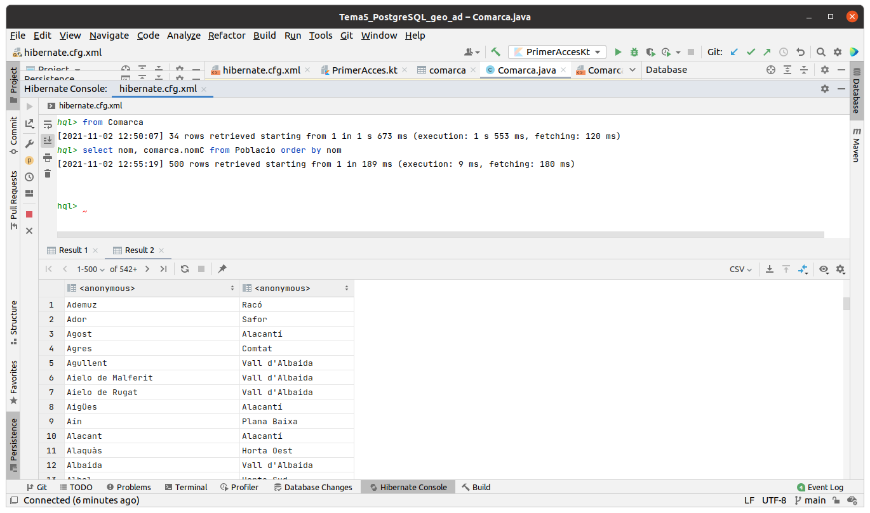Viewport: 870px width, 513px height.
Task: Toggle soft-wrap in the console output
Action: 48,124
